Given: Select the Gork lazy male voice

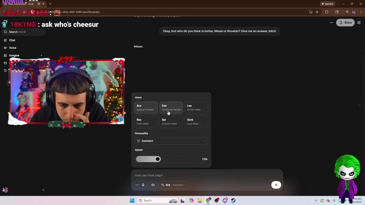Looking at the screenshot, I should click(196, 122).
